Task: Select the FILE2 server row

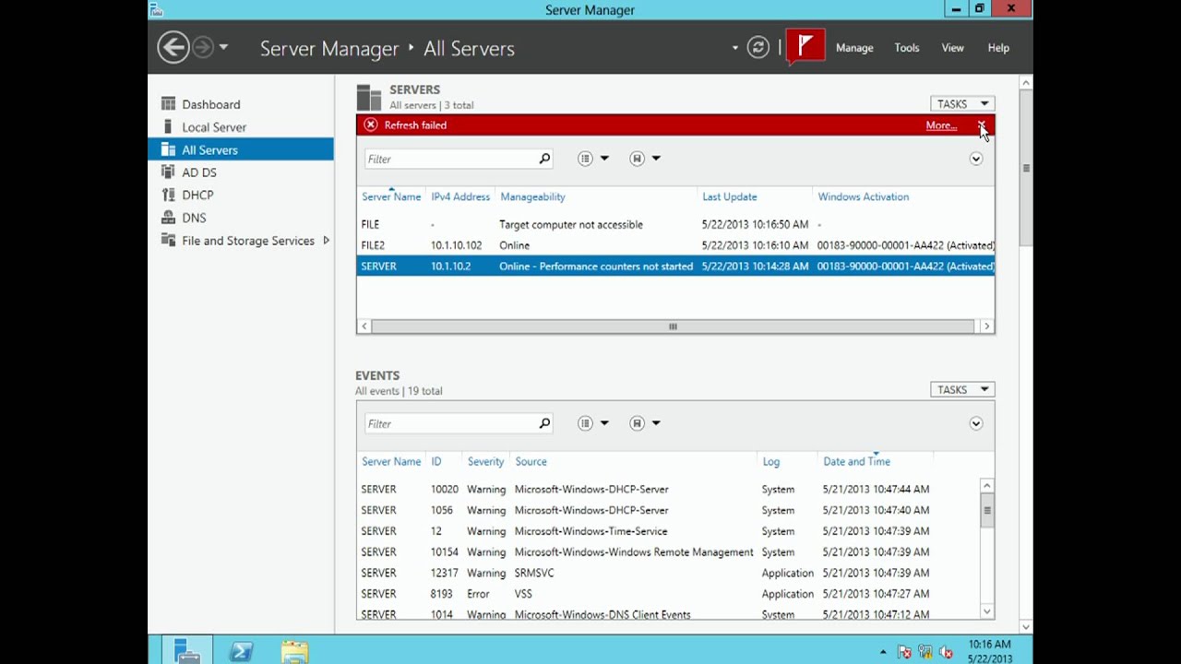Action: tap(675, 245)
